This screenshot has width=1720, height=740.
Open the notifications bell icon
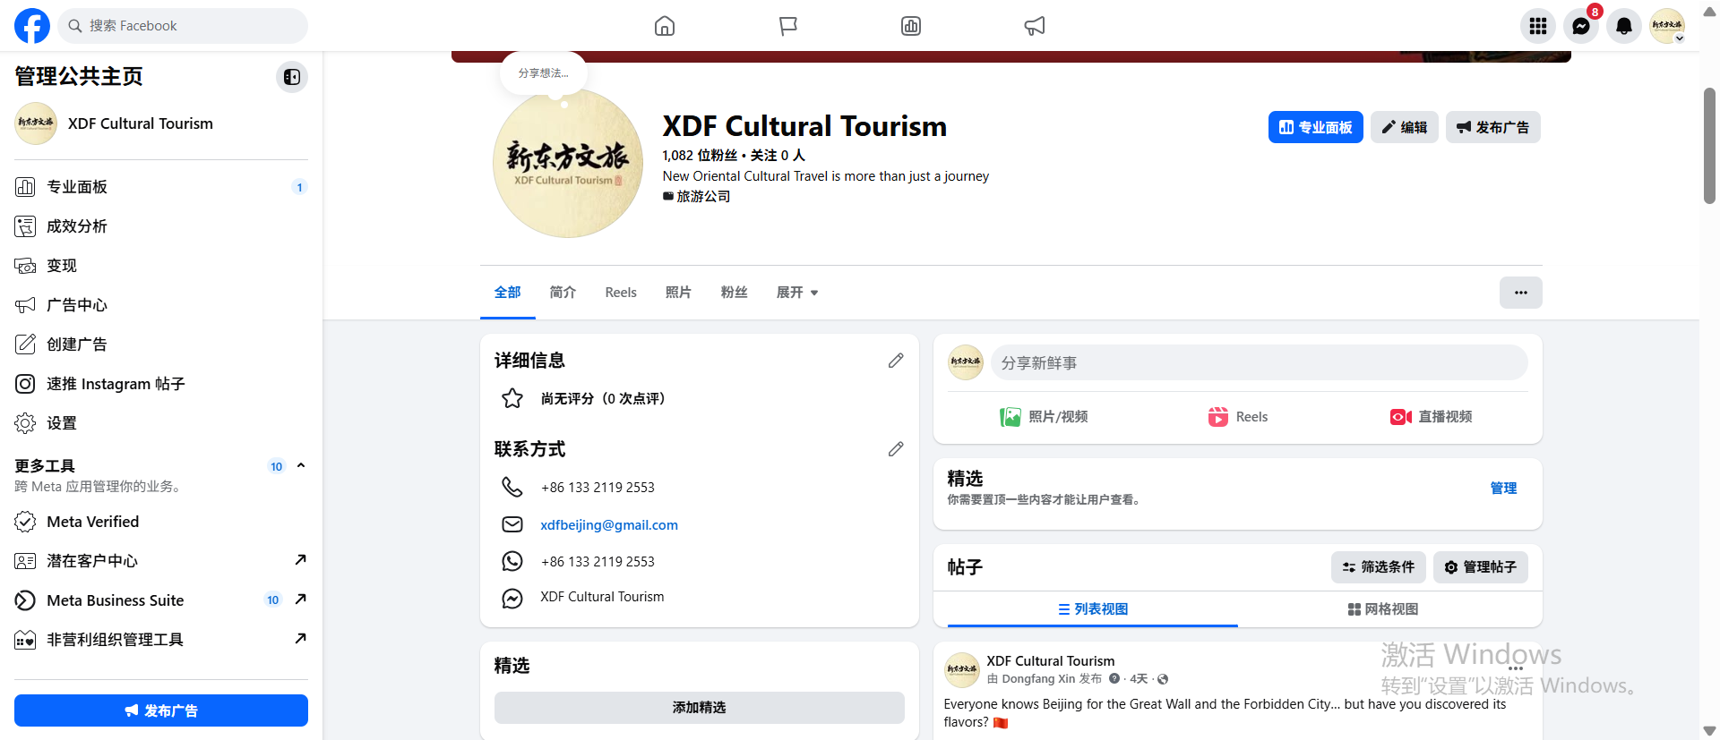pos(1624,26)
